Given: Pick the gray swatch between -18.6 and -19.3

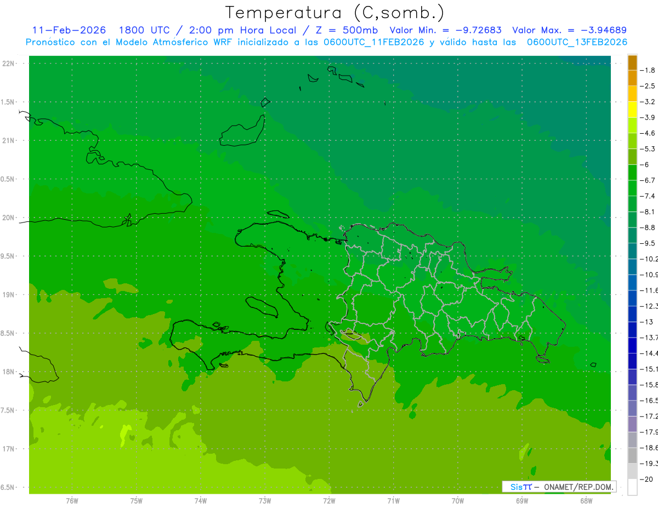Looking at the screenshot, I should 632,456.
